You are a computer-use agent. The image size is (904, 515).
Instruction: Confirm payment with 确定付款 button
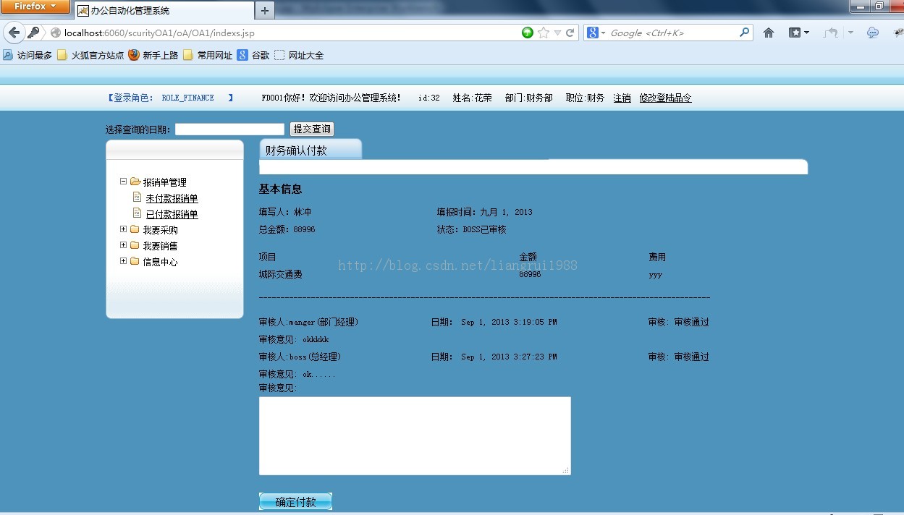click(295, 501)
